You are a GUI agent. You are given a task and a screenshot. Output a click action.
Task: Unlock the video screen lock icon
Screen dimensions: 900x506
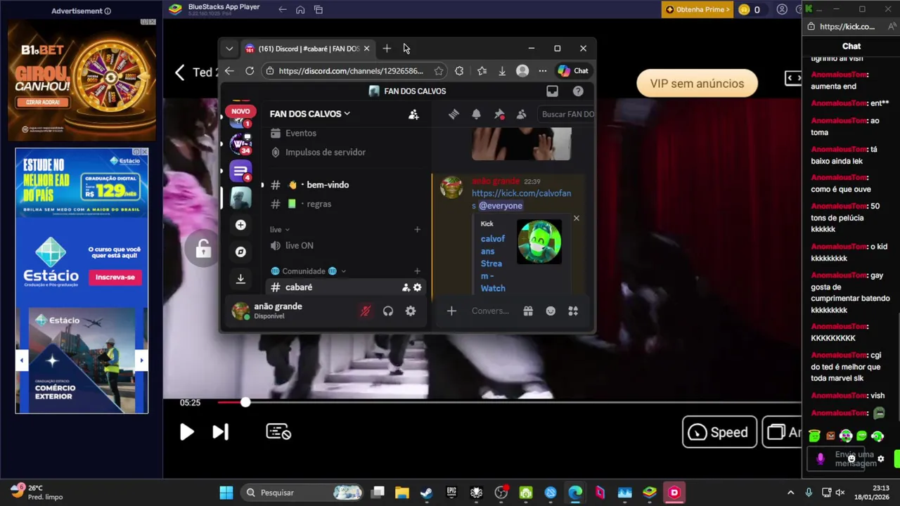(x=203, y=249)
